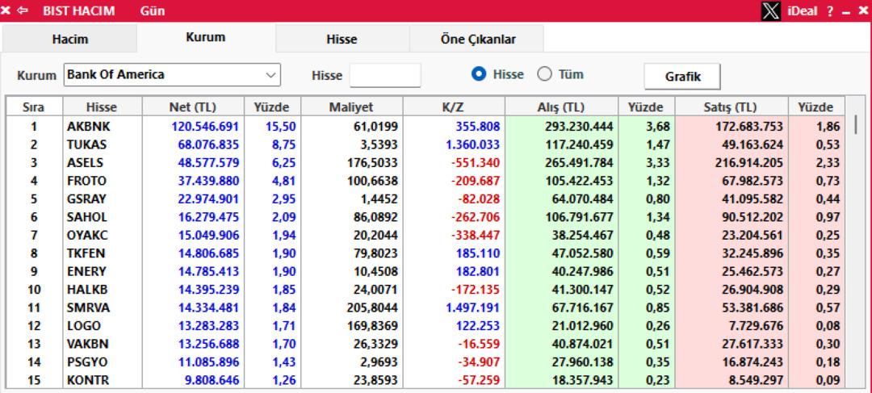The image size is (872, 393).
Task: Select the FROTO stock name
Action: click(x=86, y=181)
